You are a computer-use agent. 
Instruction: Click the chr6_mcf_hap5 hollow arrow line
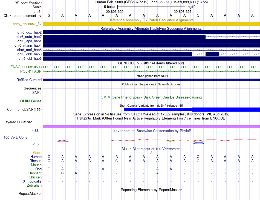click(x=151, y=50)
